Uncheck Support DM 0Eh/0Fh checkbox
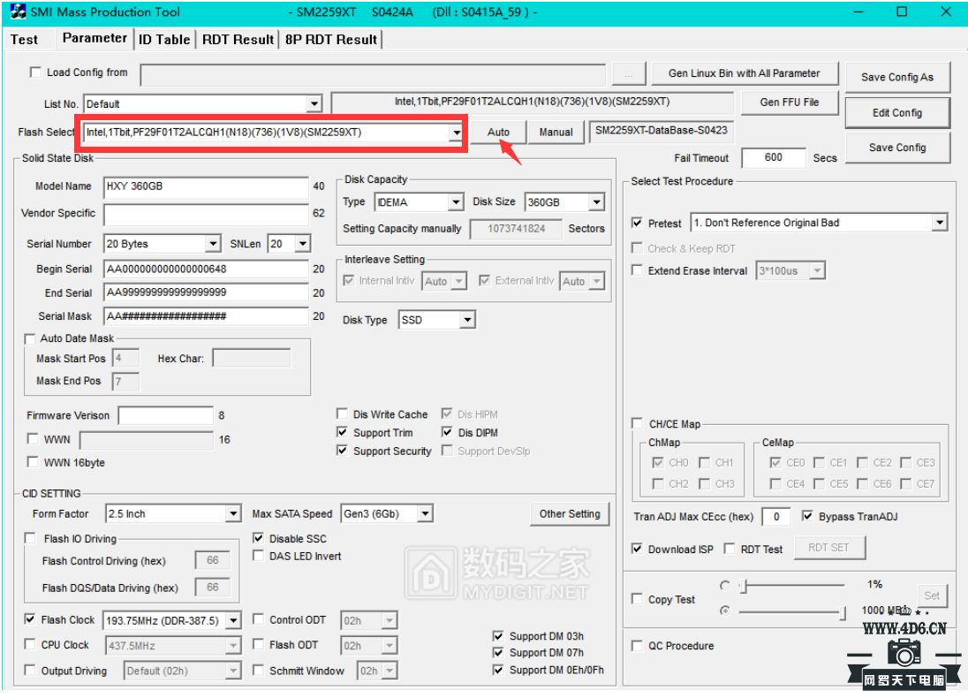The image size is (968, 698). coord(498,671)
